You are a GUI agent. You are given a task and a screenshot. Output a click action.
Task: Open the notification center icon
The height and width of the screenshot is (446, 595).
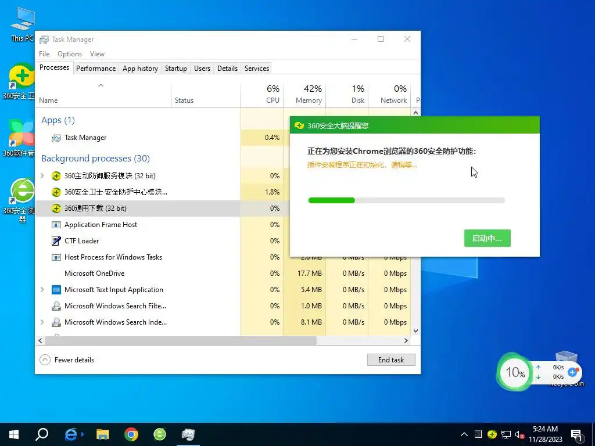click(x=576, y=436)
